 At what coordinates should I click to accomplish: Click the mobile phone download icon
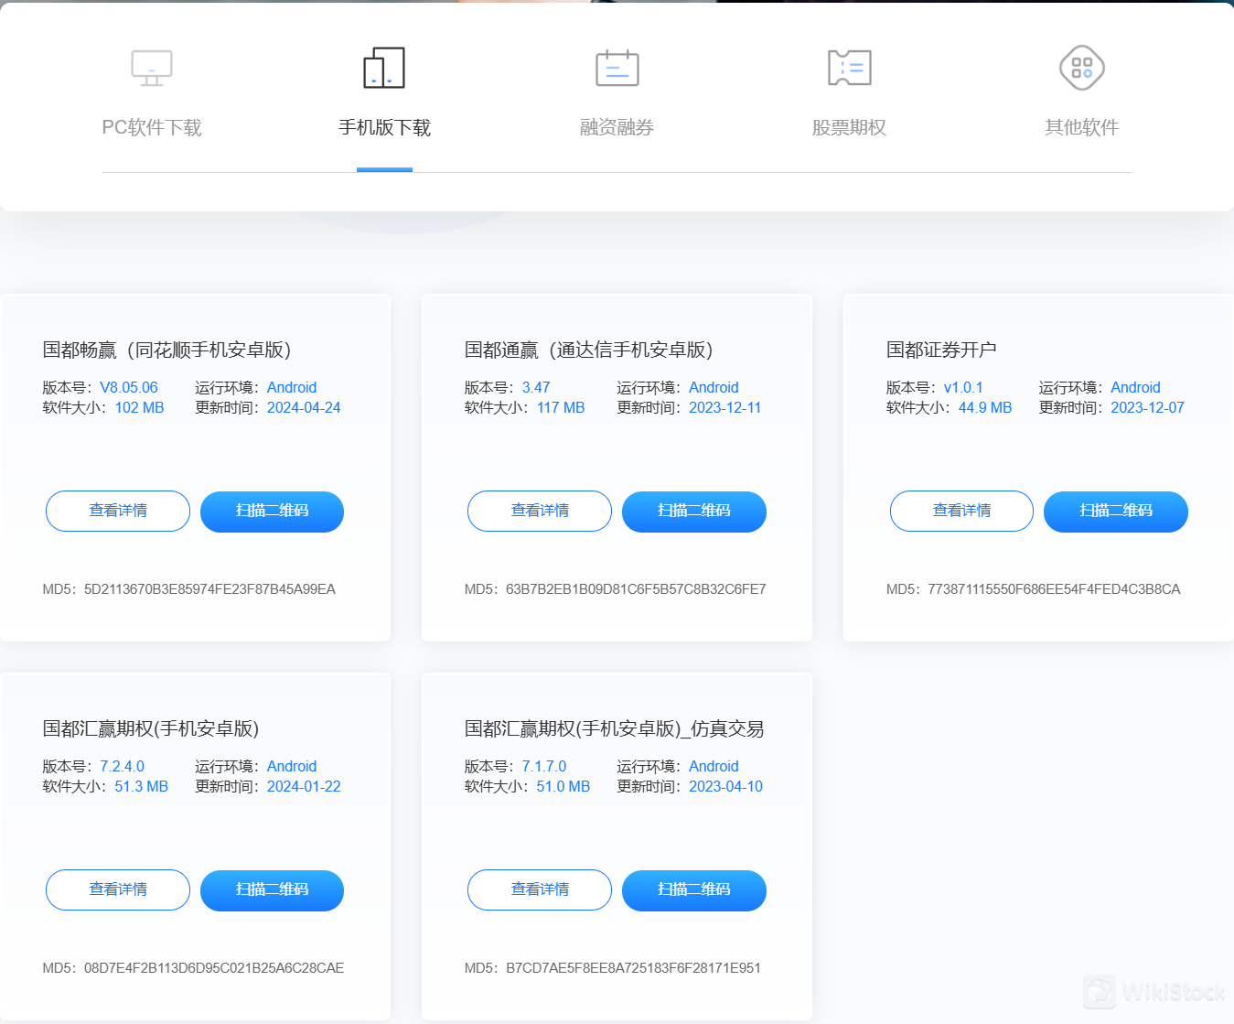click(x=384, y=68)
